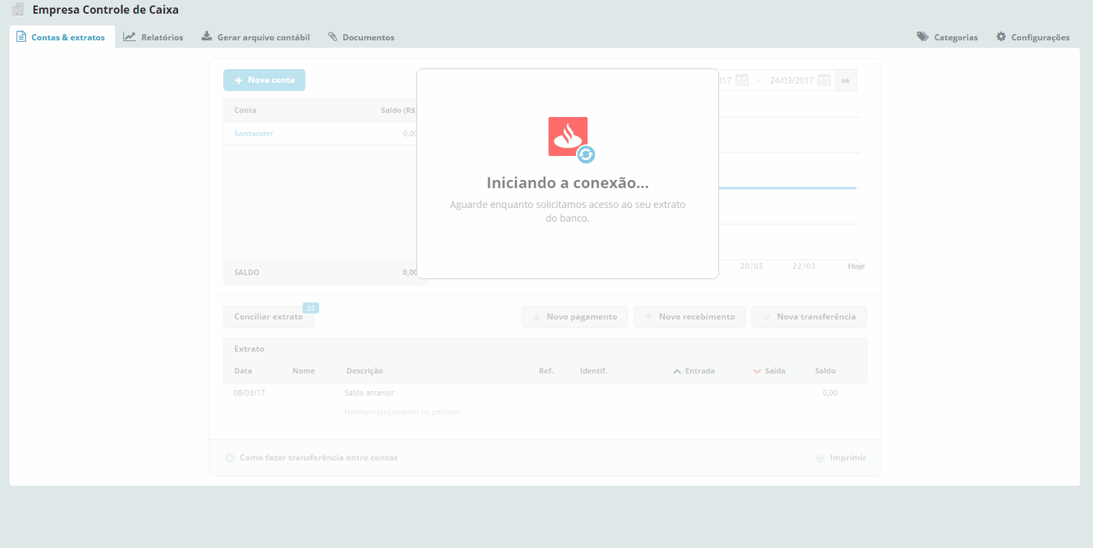Click the Nova conta button
Image resolution: width=1093 pixels, height=548 pixels.
(x=264, y=80)
